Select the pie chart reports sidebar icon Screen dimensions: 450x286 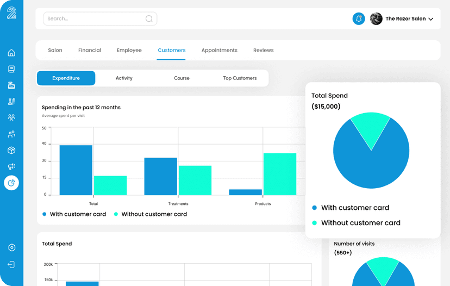[11, 183]
